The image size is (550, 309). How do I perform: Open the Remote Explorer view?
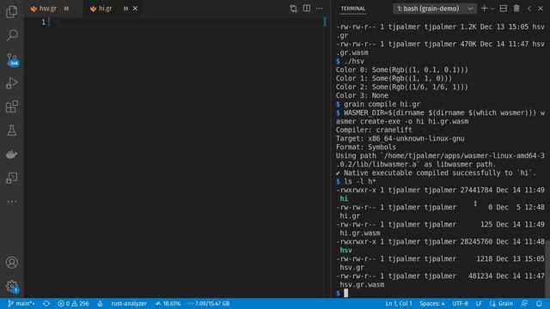tap(11, 178)
